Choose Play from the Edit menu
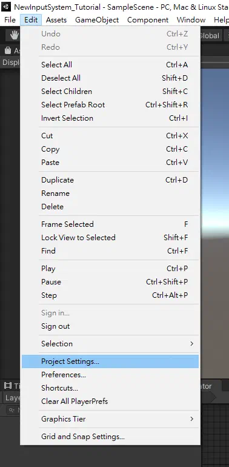 [110, 269]
